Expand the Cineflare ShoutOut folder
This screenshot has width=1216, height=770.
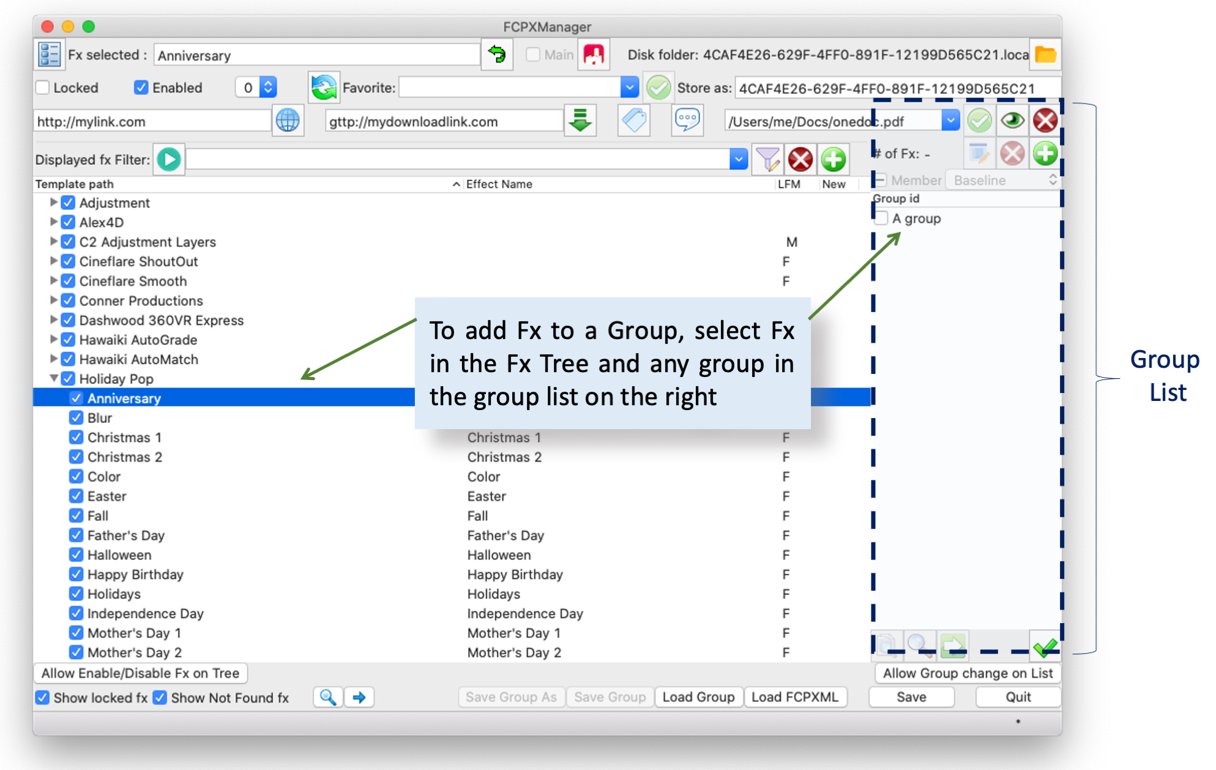point(54,261)
